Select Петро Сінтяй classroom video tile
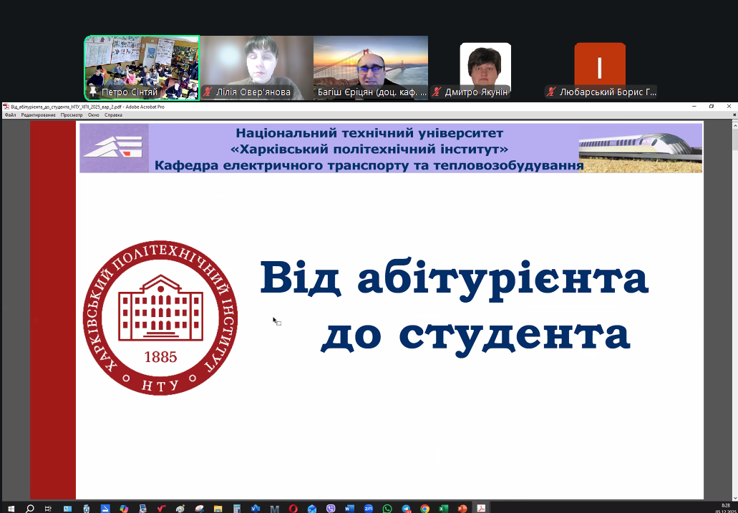Viewport: 738px width, 513px height. point(142,68)
